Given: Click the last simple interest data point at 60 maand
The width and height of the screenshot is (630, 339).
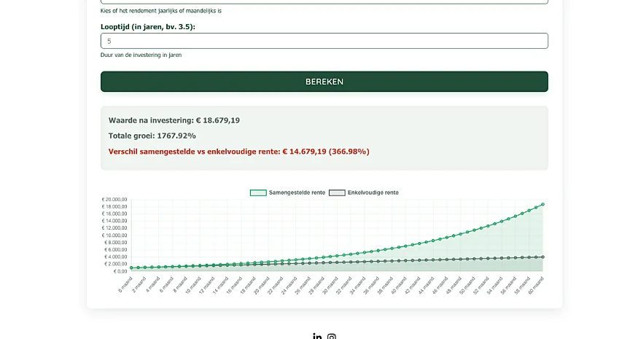Looking at the screenshot, I should click(542, 257).
